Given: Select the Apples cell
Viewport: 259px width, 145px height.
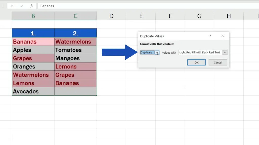Looking at the screenshot, I should point(33,50).
